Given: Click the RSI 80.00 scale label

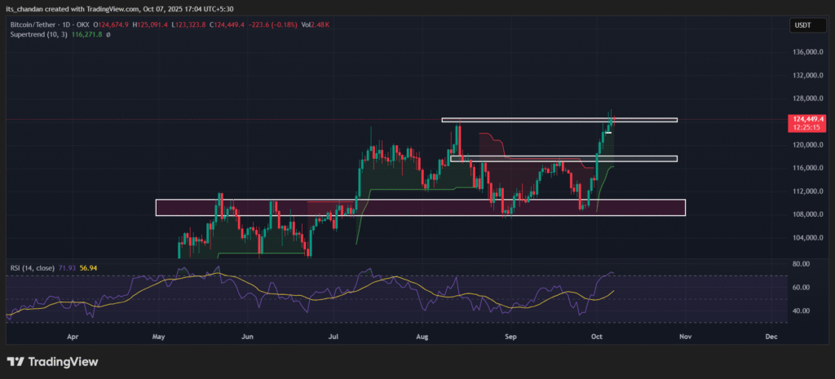Looking at the screenshot, I should point(800,264).
